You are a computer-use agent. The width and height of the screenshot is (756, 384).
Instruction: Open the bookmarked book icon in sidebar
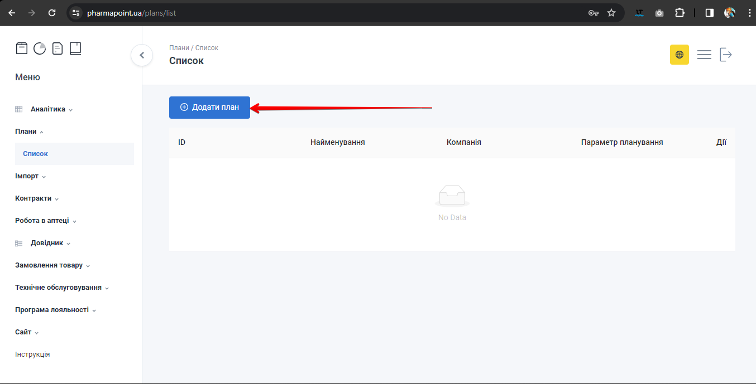pyautogui.click(x=75, y=48)
